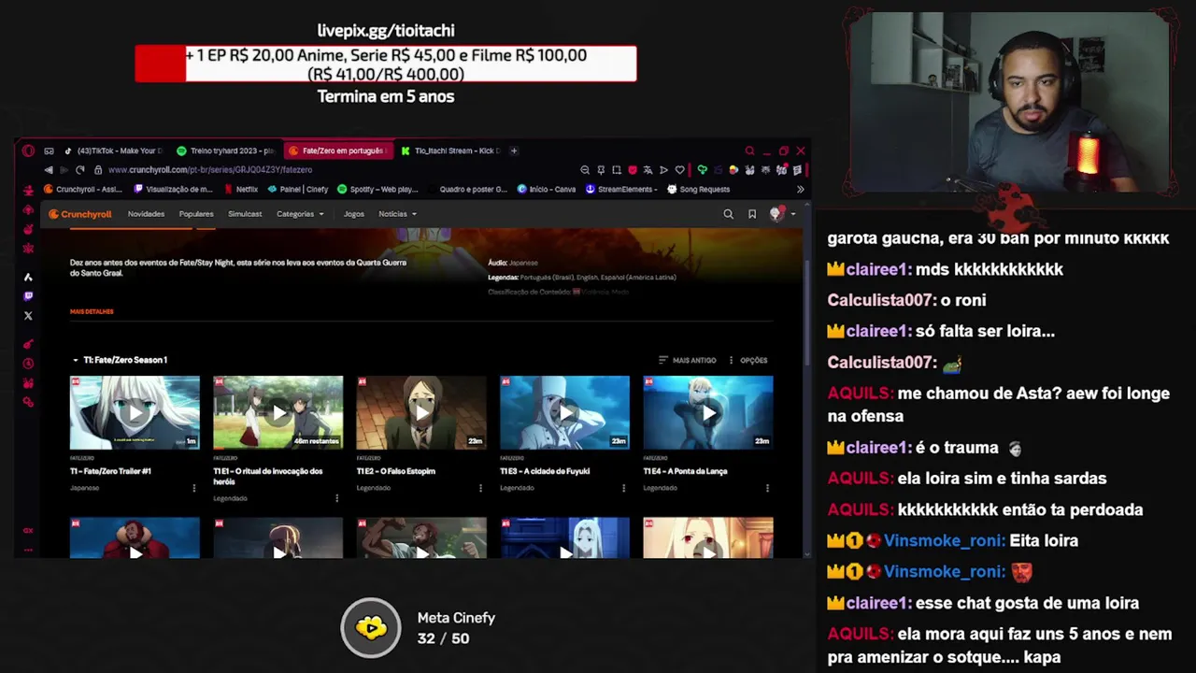
Task: Click the site padlock security icon
Action: point(98,170)
